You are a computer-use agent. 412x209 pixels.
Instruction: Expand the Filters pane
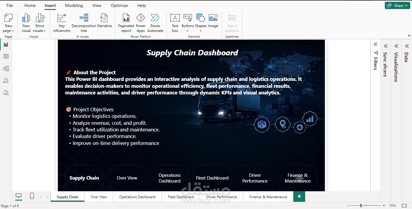pos(375,44)
